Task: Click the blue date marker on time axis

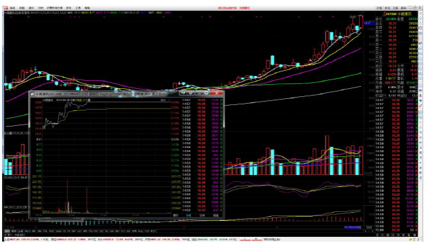Action: pos(352,228)
